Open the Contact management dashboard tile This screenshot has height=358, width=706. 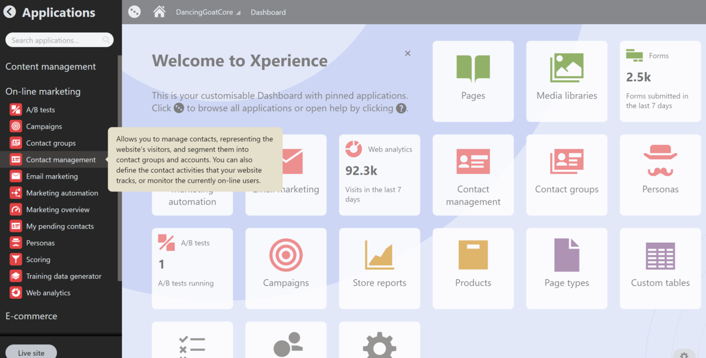tap(473, 175)
